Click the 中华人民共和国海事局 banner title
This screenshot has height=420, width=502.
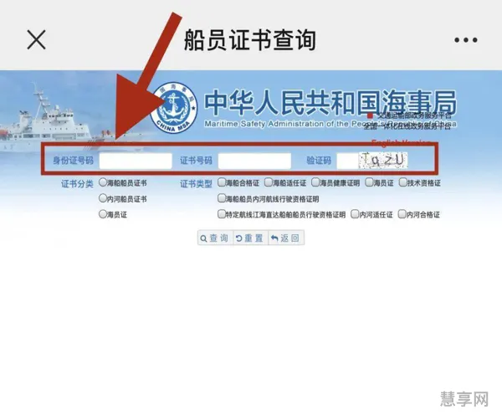point(330,102)
